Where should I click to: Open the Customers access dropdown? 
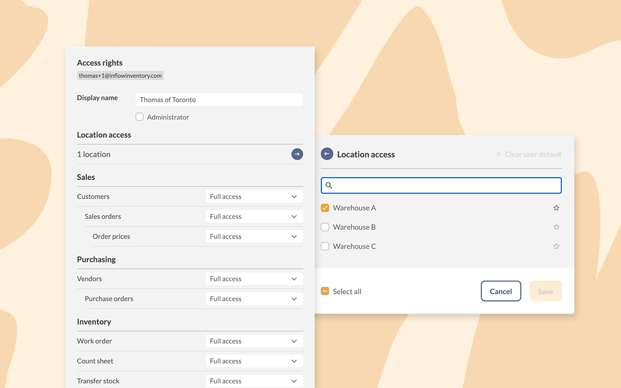[x=254, y=197]
